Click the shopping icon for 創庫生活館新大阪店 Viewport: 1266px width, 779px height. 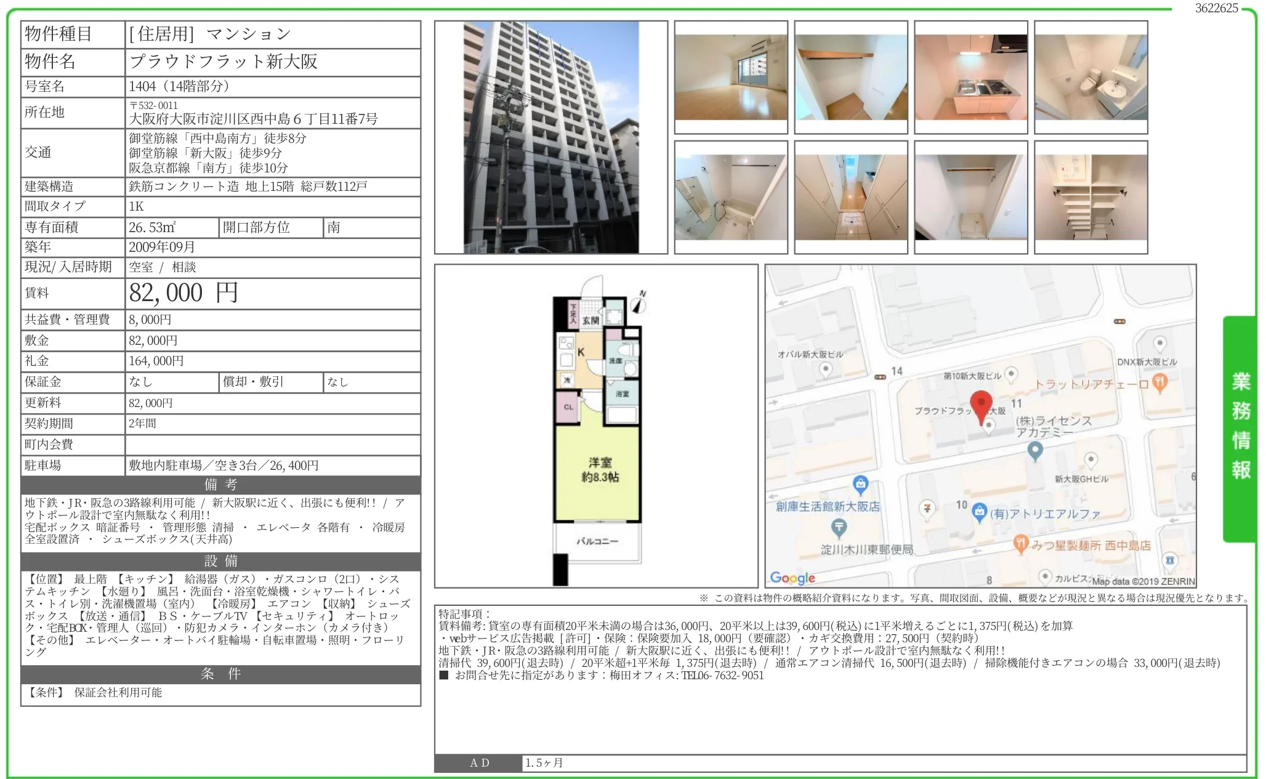861,484
